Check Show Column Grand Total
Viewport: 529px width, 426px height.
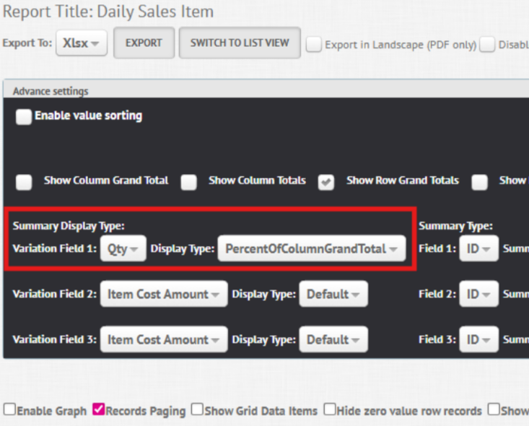(25, 182)
